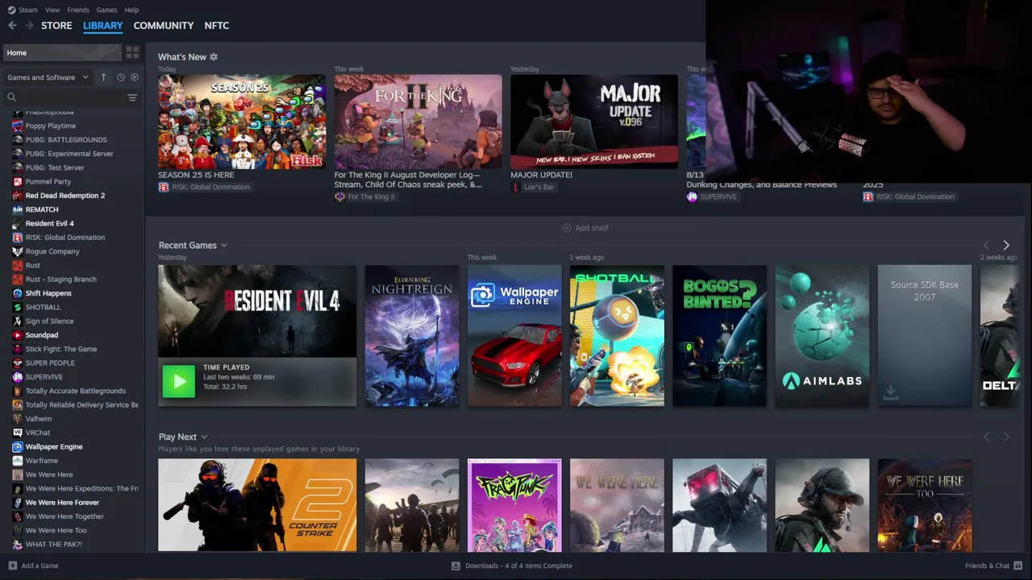Open What's New settings gear
Viewport: 1032px width, 580px height.
point(214,57)
